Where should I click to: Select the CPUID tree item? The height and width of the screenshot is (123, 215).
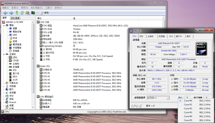point(16,60)
